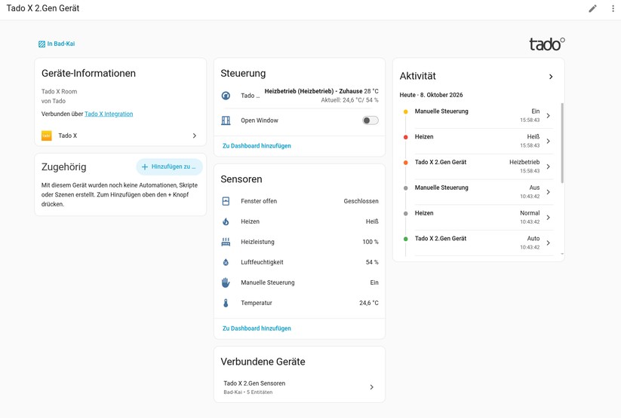
Task: Click the plus icon in Hinzufügen zu
Action: tap(145, 167)
